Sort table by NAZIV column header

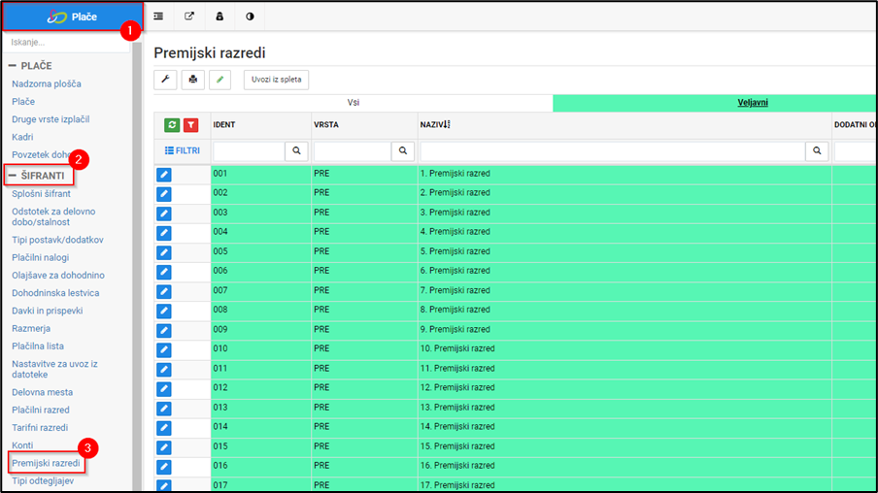435,125
